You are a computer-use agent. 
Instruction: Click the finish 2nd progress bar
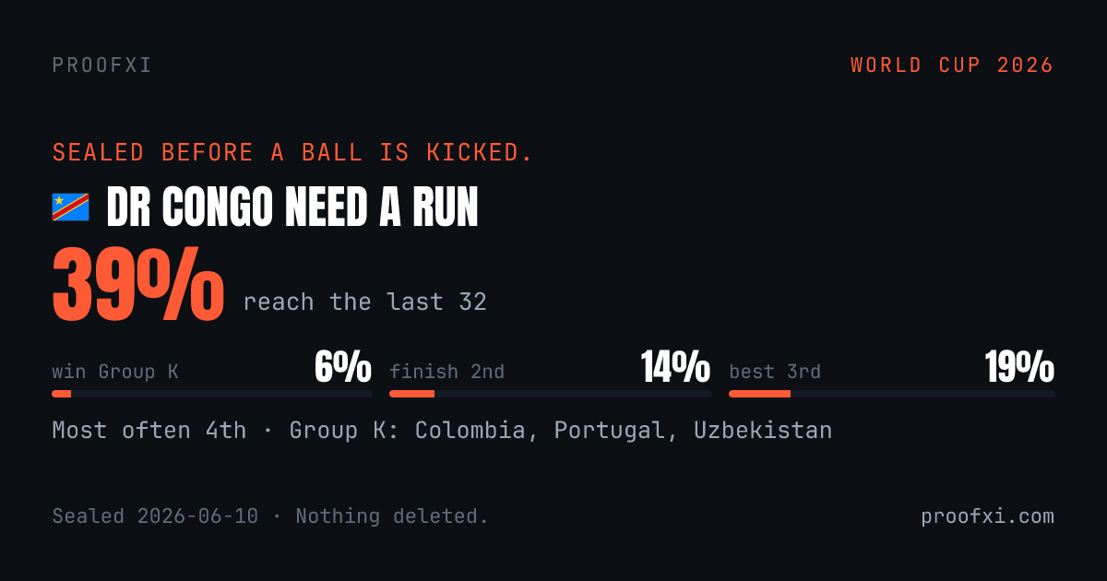(551, 394)
